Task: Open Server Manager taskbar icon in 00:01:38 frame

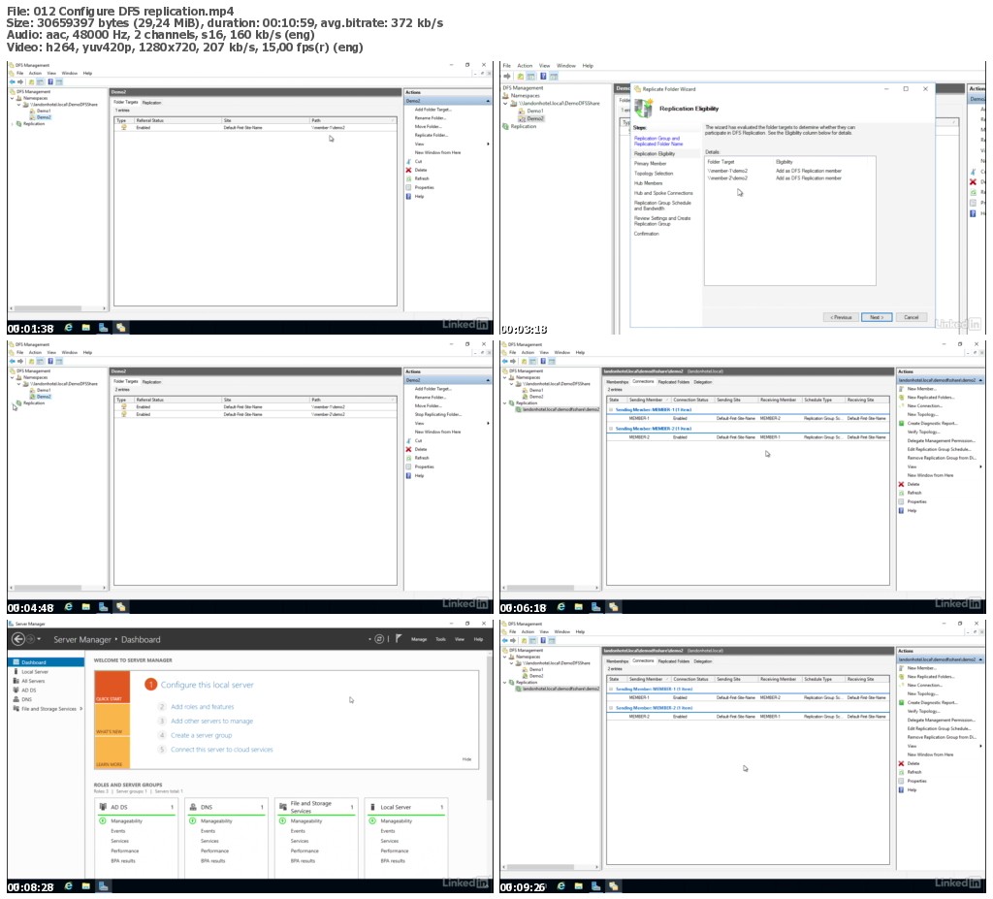Action: [x=103, y=328]
